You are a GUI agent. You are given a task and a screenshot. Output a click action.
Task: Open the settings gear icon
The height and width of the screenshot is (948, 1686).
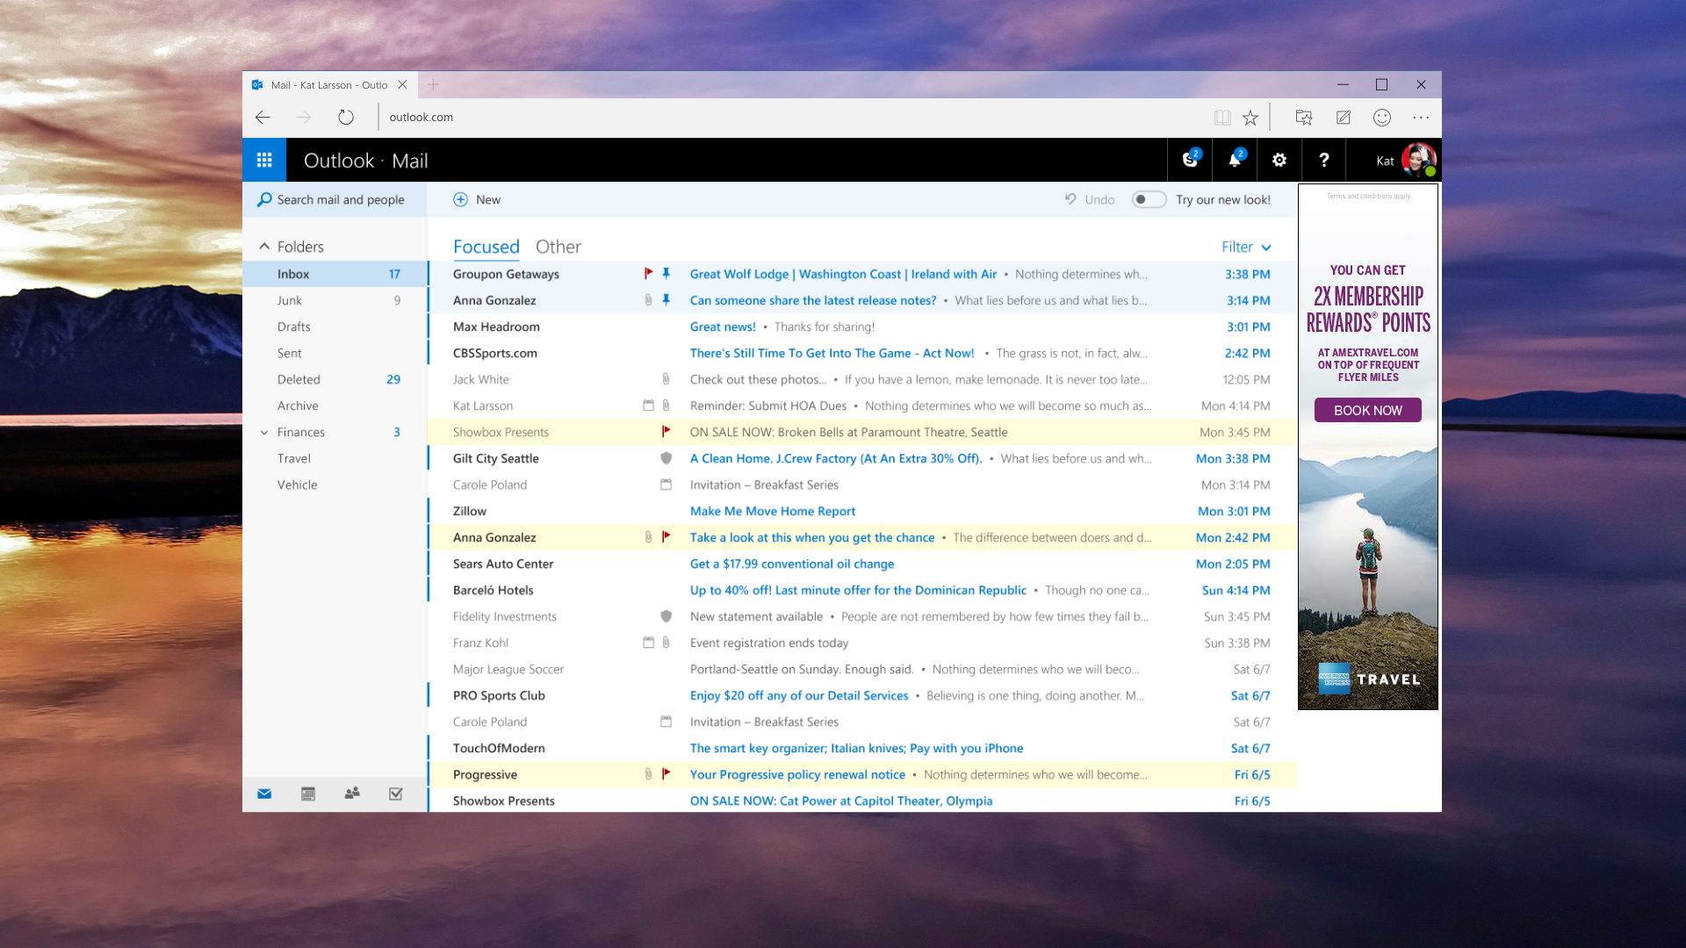pos(1279,160)
